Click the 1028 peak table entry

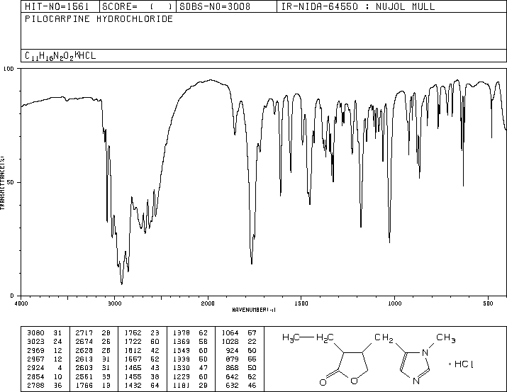pos(239,341)
